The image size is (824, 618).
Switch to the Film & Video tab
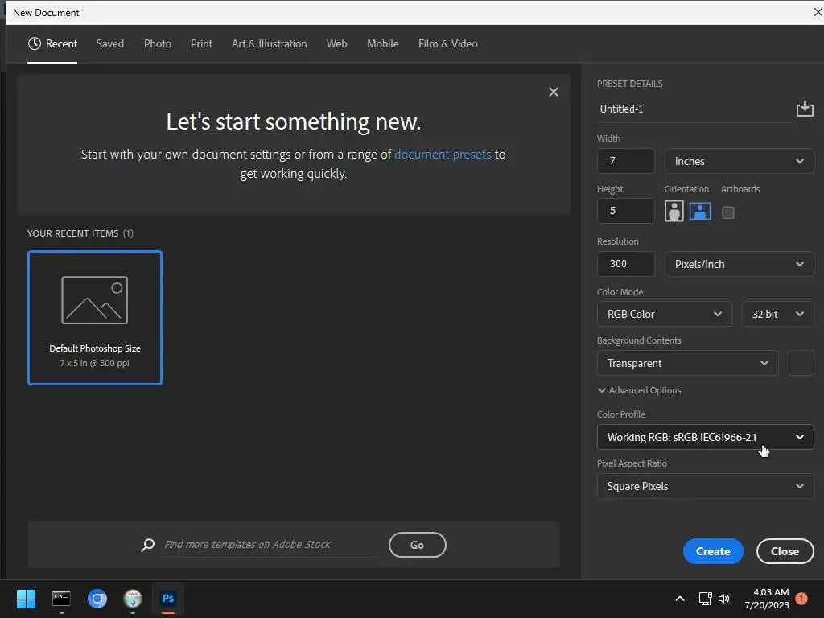click(447, 43)
